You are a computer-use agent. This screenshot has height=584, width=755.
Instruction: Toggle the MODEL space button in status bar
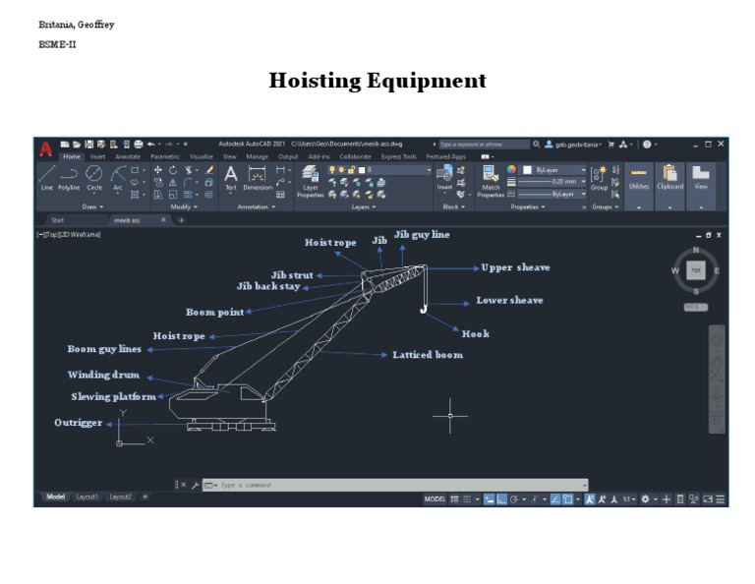click(x=435, y=499)
